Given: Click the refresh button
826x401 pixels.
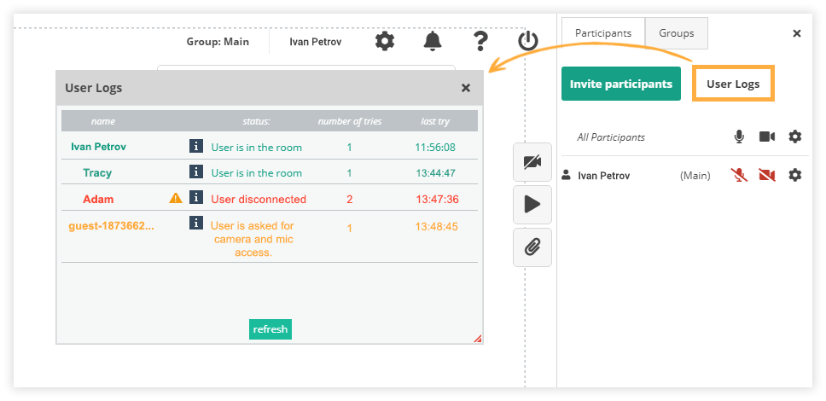Looking at the screenshot, I should (270, 329).
